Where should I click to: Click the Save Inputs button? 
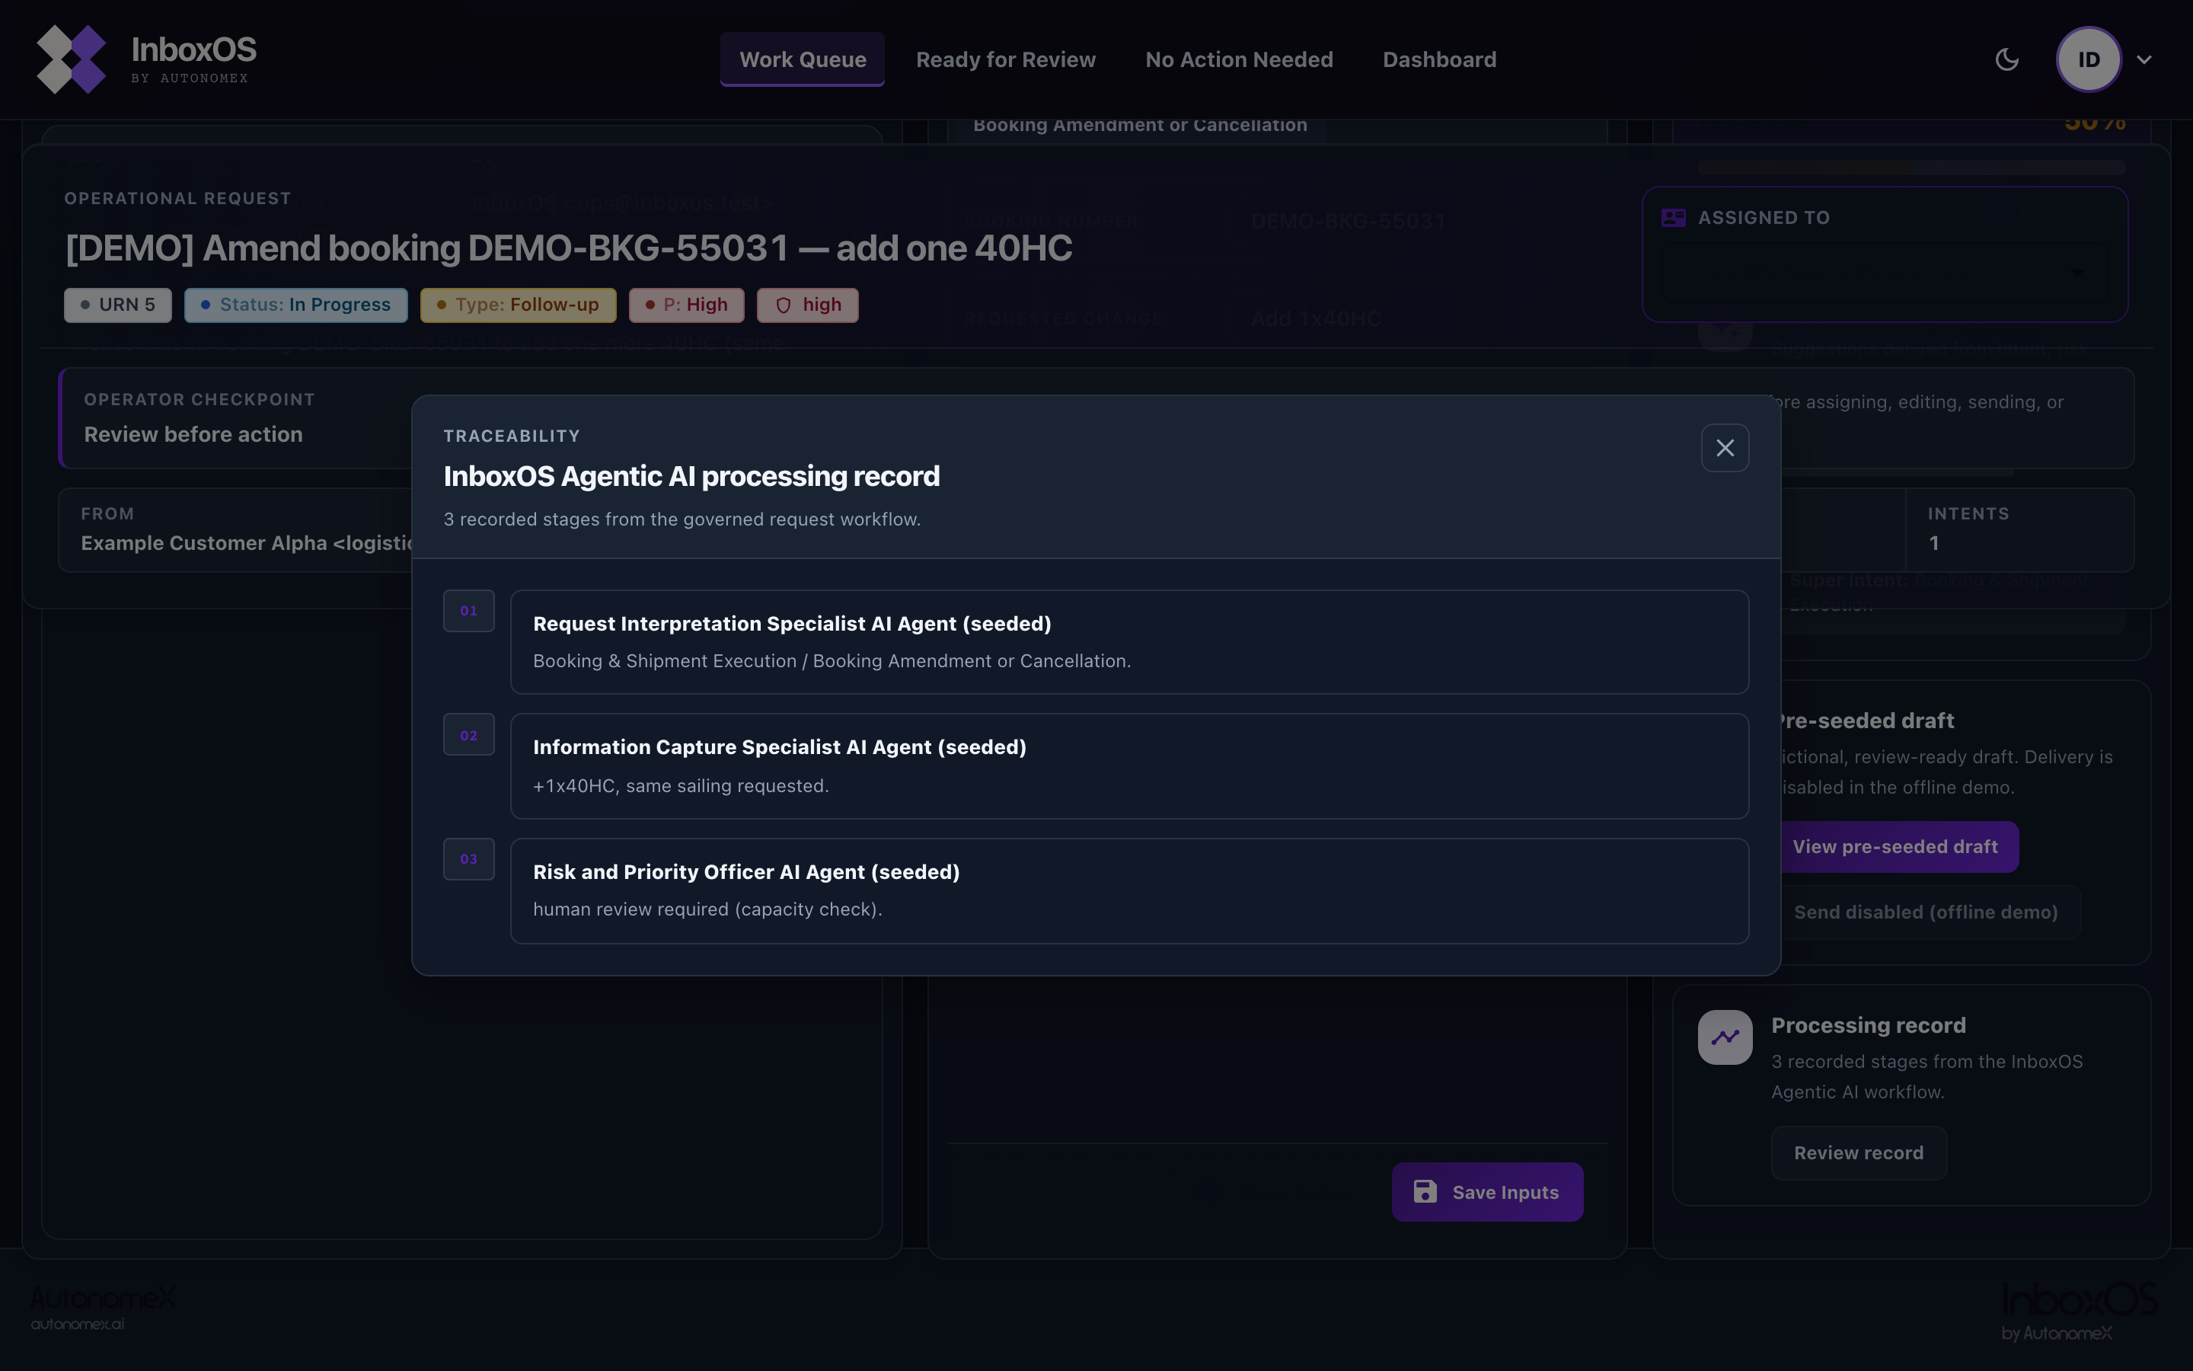[1487, 1191]
